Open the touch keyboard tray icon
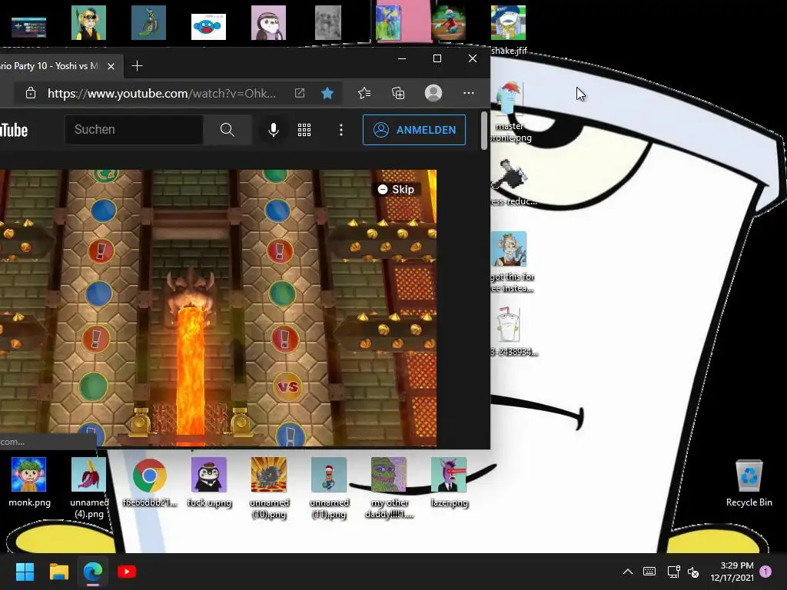Image resolution: width=787 pixels, height=590 pixels. [649, 572]
